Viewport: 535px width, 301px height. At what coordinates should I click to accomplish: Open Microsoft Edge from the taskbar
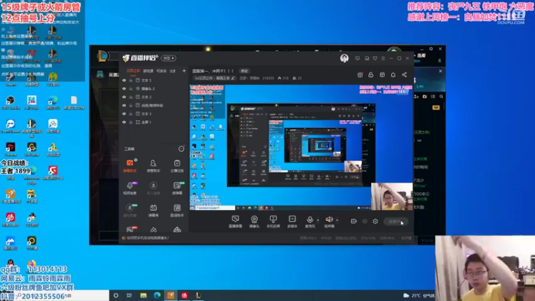pyautogui.click(x=157, y=296)
